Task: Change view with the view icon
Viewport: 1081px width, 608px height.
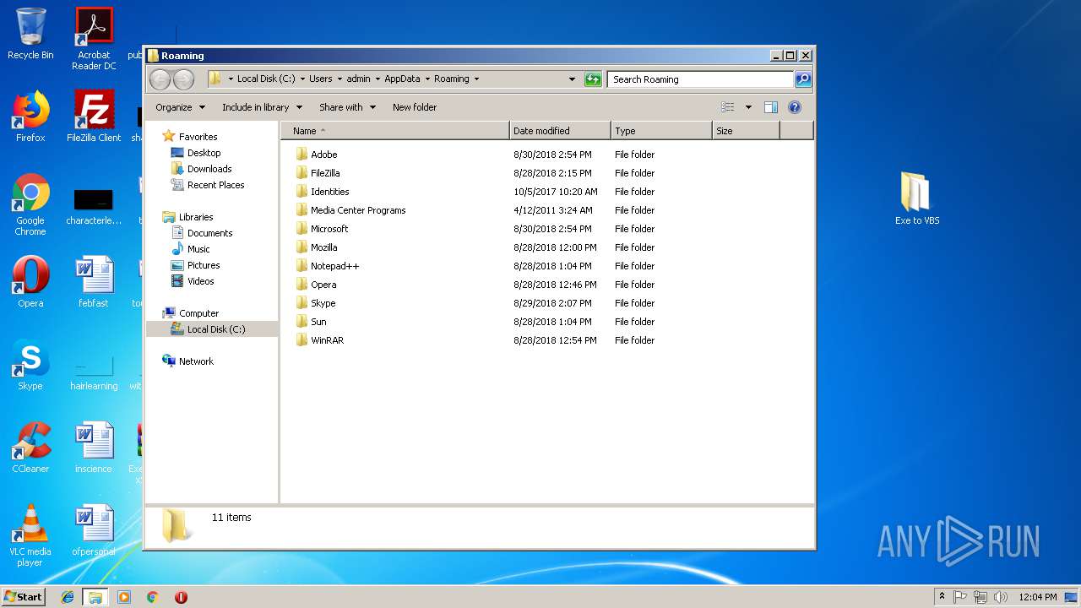Action: click(x=727, y=107)
